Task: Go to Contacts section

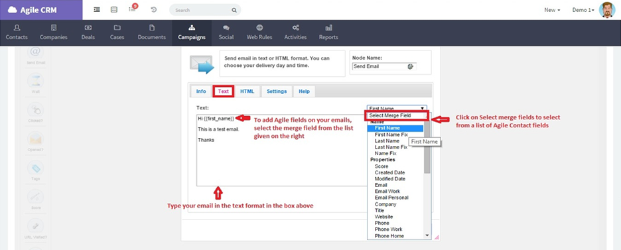Action: (x=17, y=33)
